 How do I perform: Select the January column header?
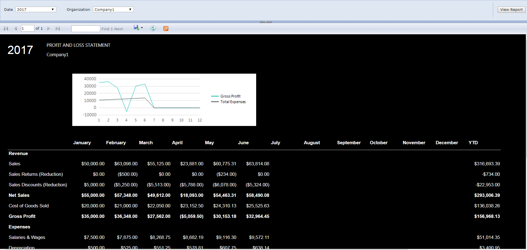(x=82, y=143)
